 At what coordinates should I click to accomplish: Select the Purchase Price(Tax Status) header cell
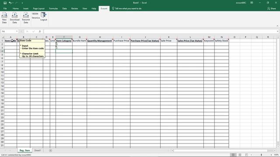[x=145, y=41]
